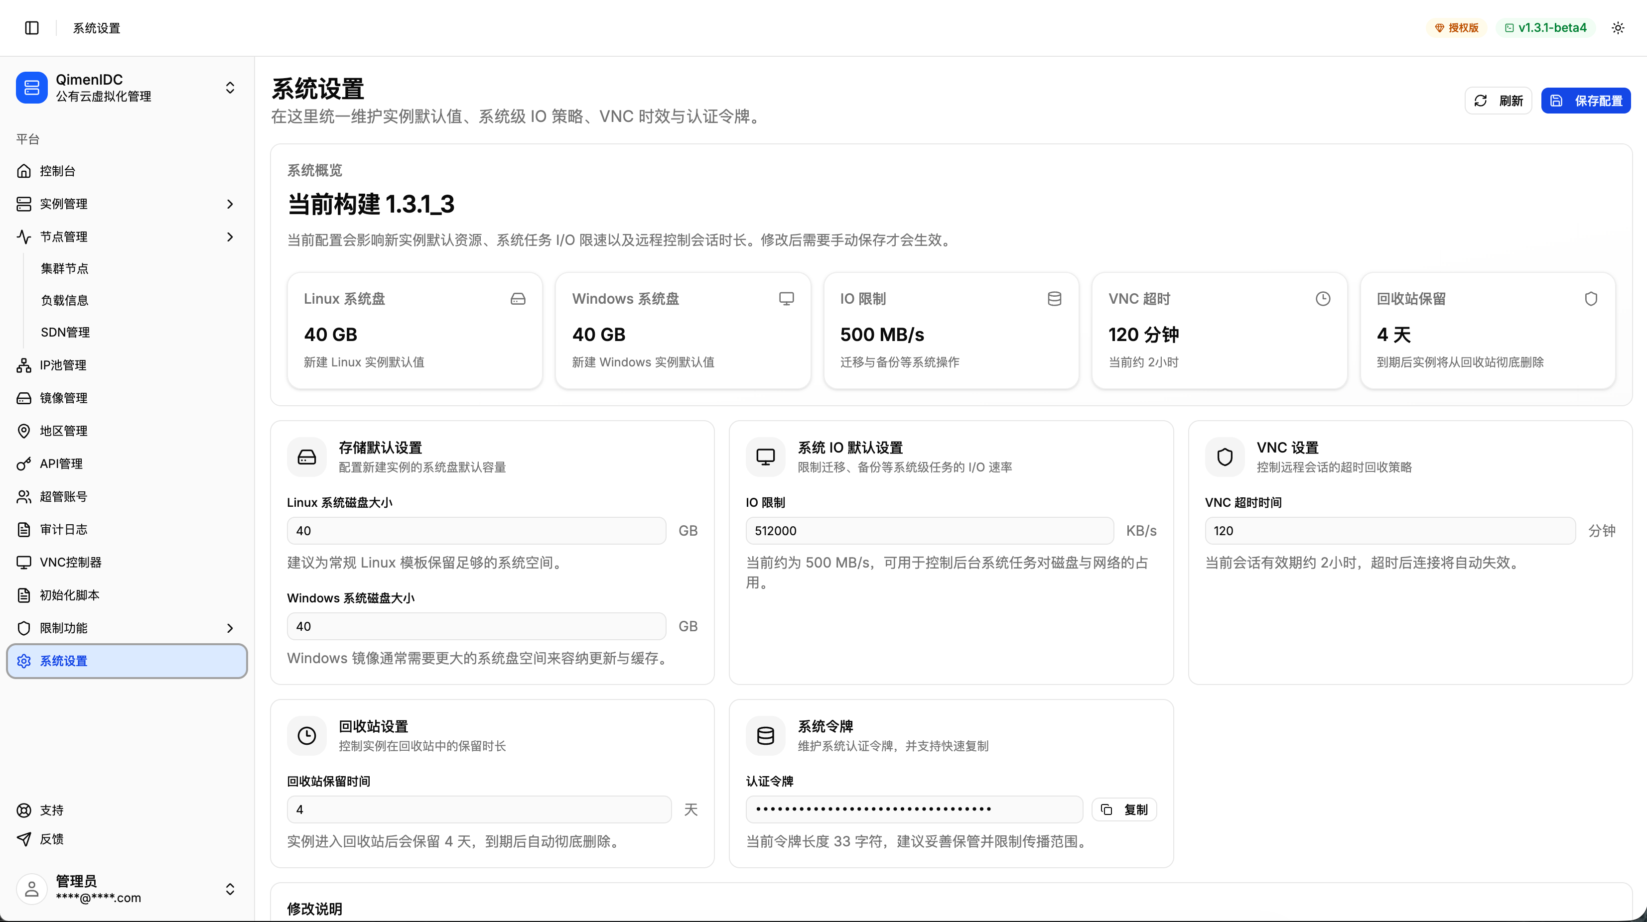Open 实例管理 menu item

pos(127,204)
